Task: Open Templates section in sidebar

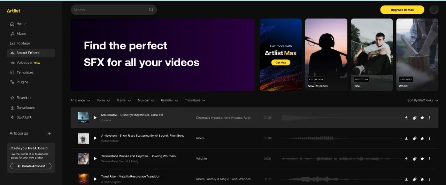Action: pyautogui.click(x=31, y=72)
